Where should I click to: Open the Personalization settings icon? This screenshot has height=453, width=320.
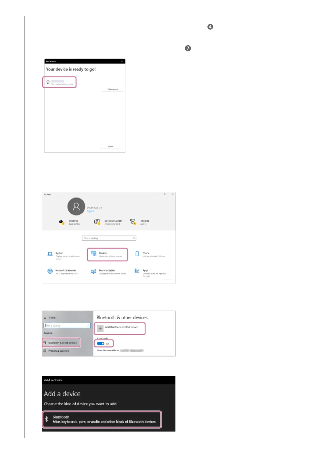coord(93,271)
